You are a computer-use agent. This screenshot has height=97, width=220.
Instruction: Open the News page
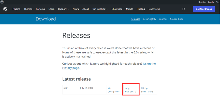[76, 9]
